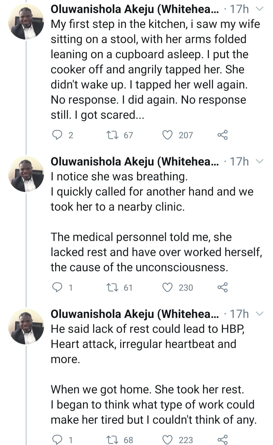Image resolution: width=273 pixels, height=445 pixels.
Task: Reply to the 'lack of rest' tweet
Action: 57,439
